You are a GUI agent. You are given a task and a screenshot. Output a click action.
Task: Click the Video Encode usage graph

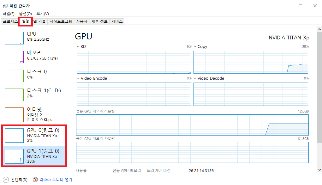134,94
